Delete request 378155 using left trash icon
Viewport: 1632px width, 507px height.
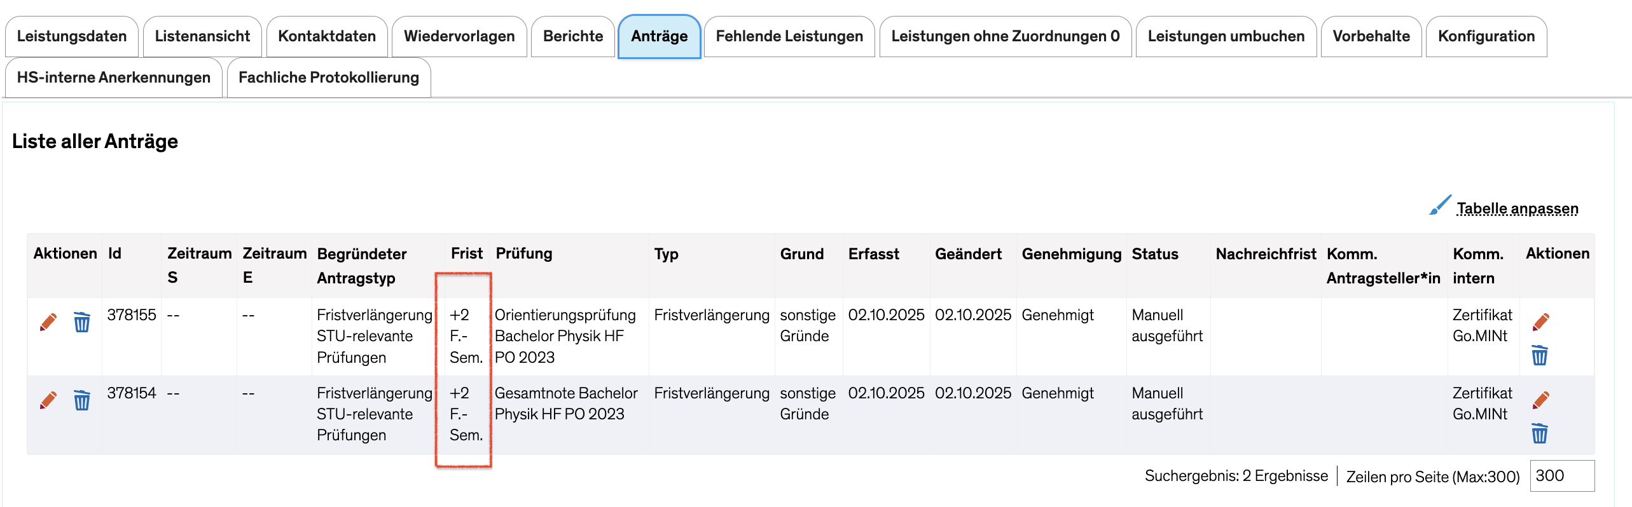coord(81,322)
